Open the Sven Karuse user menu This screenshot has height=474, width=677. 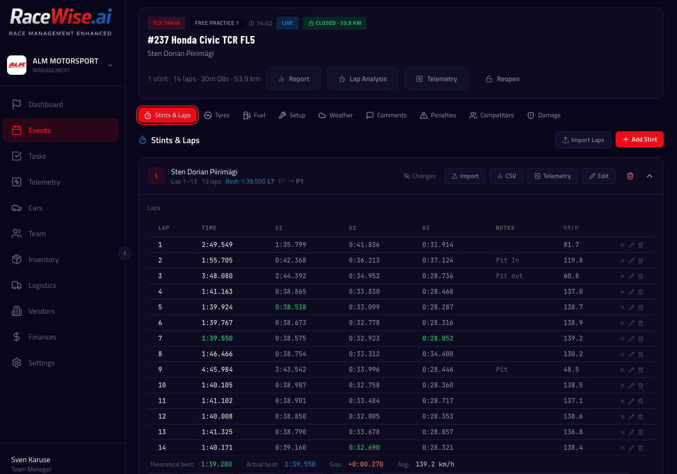[31, 463]
